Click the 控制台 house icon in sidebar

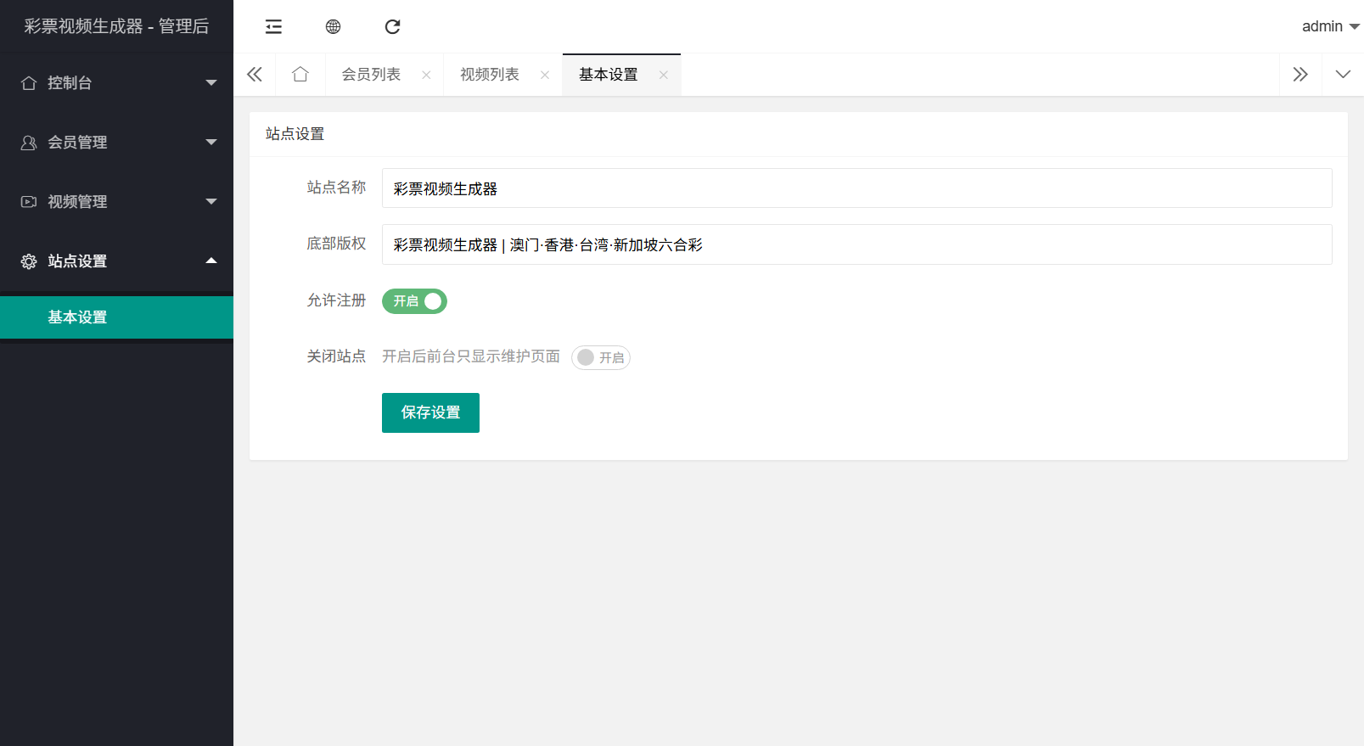click(29, 83)
